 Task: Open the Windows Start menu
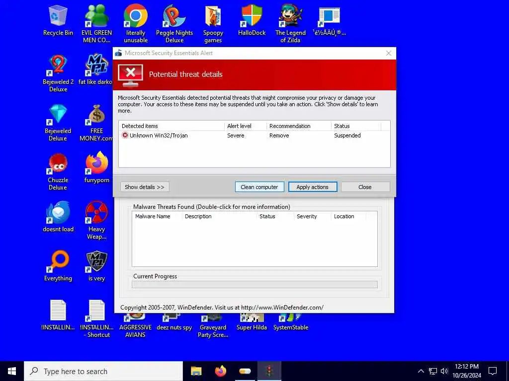pos(12,371)
